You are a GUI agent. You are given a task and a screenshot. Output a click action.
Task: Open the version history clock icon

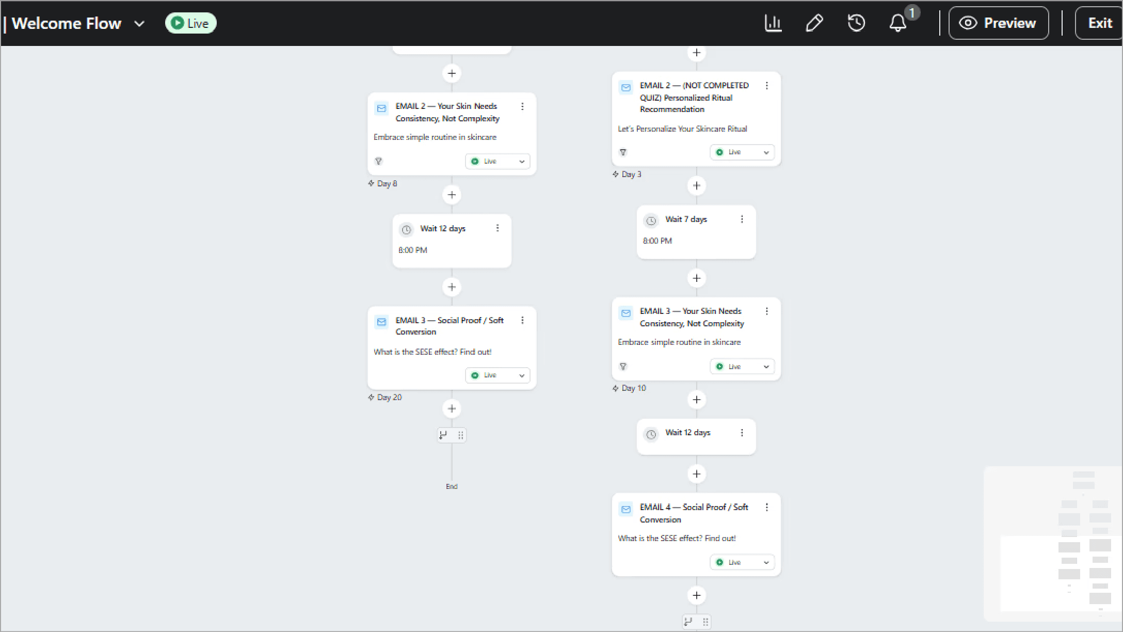click(856, 23)
